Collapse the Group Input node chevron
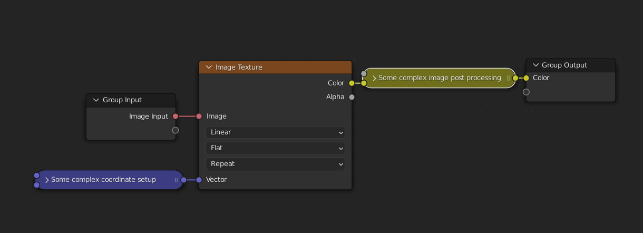Viewport: 643px width, 233px height. pos(96,100)
